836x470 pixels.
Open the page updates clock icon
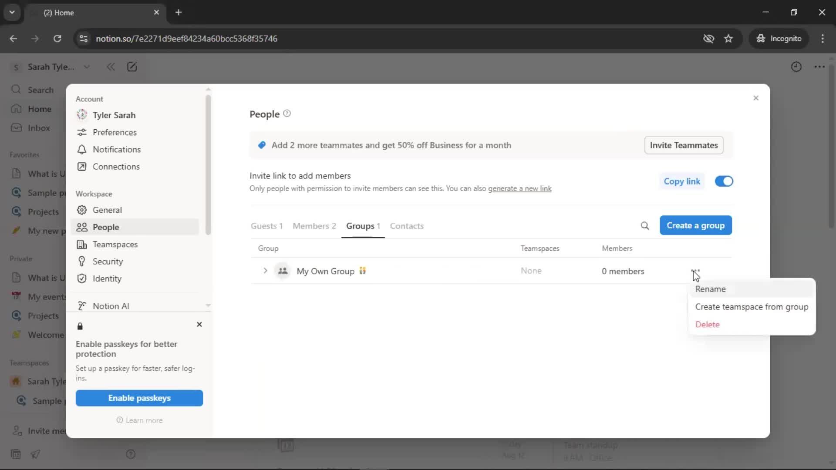796,67
